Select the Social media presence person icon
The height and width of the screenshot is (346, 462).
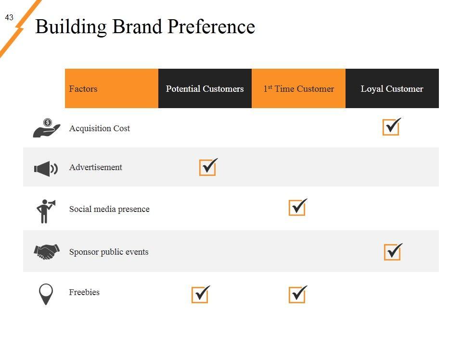pyautogui.click(x=45, y=210)
